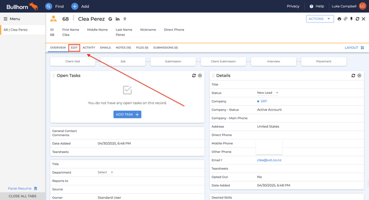Click the map pin location icon
Viewport: 369px width, 200px height.
[125, 19]
